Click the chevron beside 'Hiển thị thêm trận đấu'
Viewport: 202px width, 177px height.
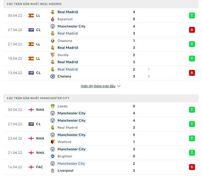[119, 86]
